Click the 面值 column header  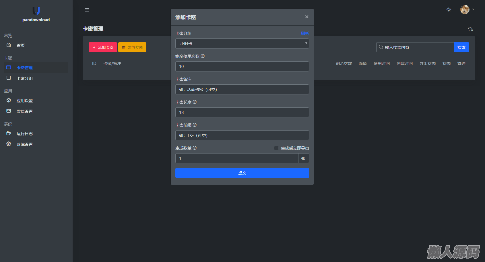point(363,63)
